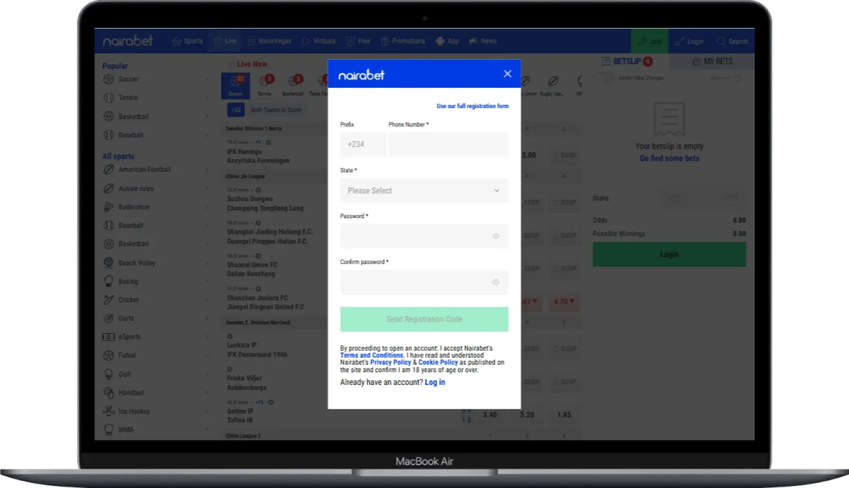Click the Phone Number input field
The width and height of the screenshot is (849, 488).
coord(448,144)
